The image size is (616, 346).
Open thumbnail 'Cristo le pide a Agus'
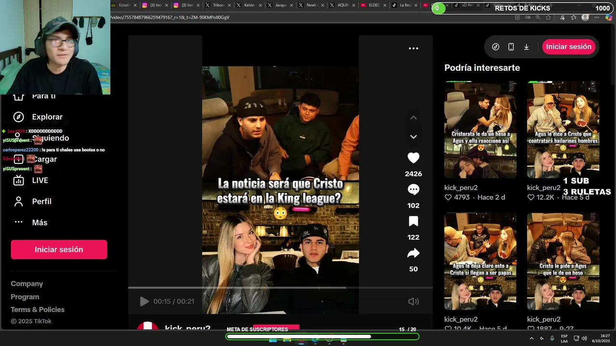[x=563, y=261]
